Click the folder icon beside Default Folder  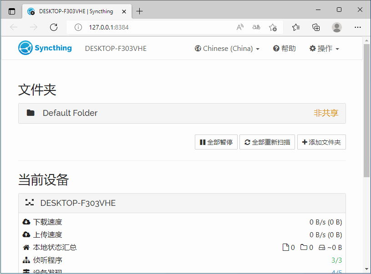(30, 113)
